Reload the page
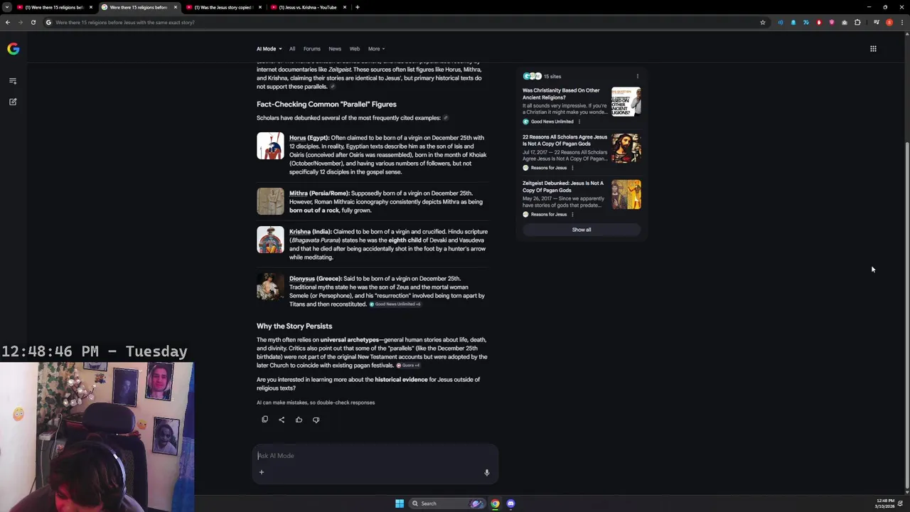910x512 pixels. click(33, 22)
